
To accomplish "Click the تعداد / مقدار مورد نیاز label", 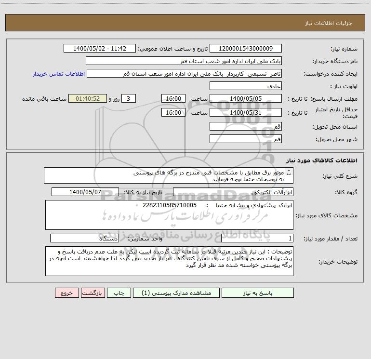I will [331, 239].
